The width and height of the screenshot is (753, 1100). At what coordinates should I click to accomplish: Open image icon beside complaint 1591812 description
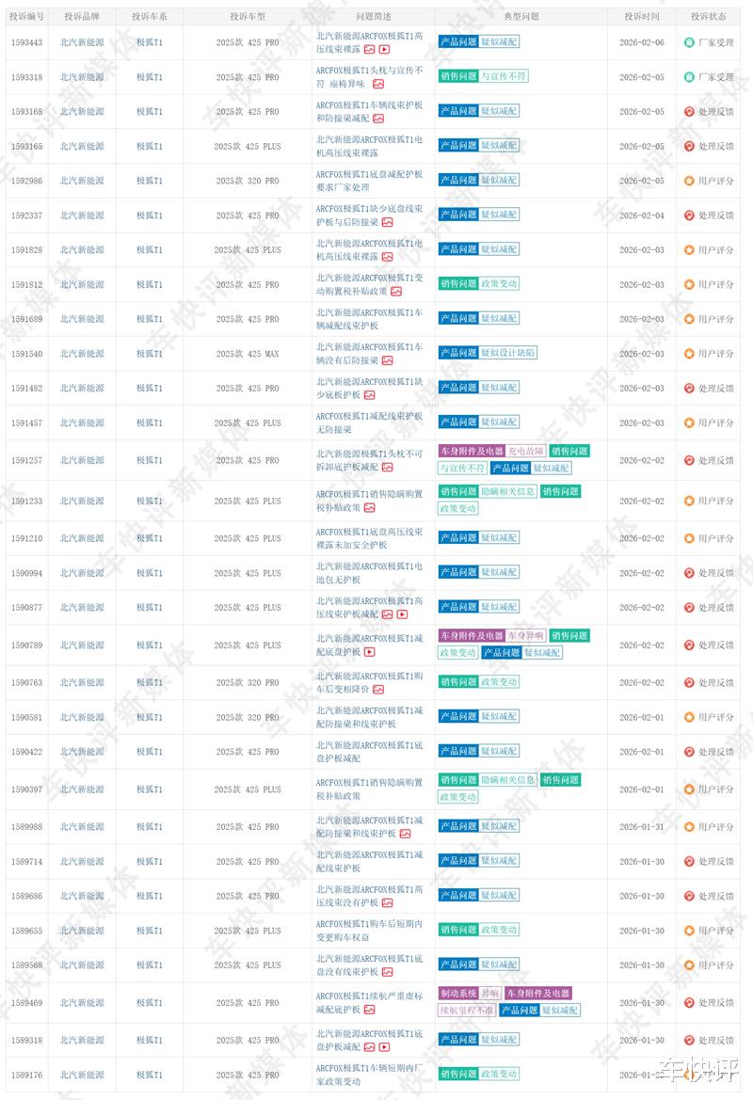(396, 291)
